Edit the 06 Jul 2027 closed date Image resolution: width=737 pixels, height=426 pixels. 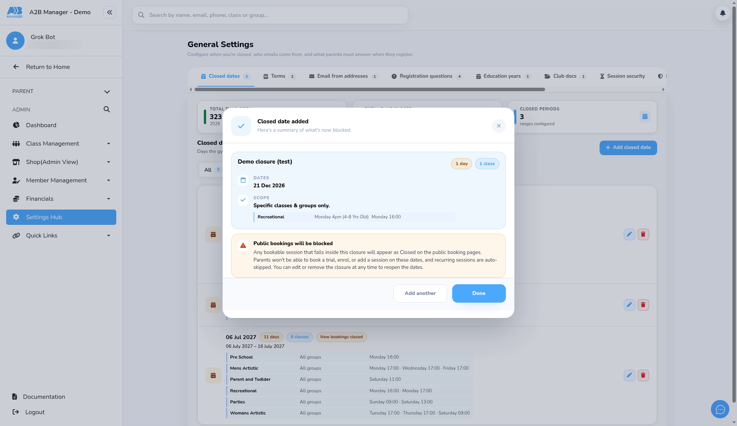coord(629,375)
